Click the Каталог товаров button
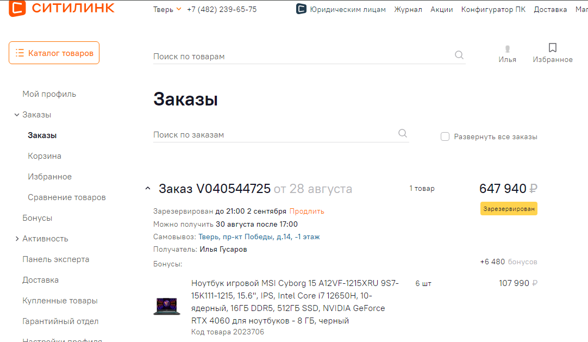The width and height of the screenshot is (588, 342). [54, 53]
